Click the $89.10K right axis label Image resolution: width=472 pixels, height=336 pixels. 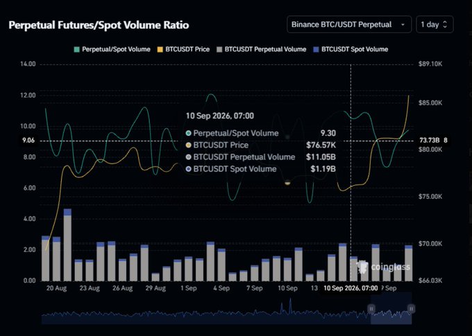[x=430, y=64]
